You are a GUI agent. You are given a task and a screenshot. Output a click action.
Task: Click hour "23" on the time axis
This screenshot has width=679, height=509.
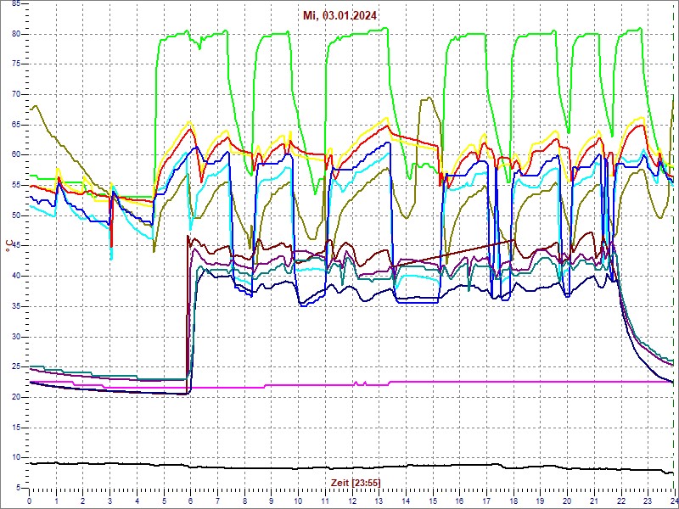[648, 499]
